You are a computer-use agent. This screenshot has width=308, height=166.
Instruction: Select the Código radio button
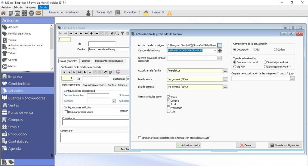point(276,50)
